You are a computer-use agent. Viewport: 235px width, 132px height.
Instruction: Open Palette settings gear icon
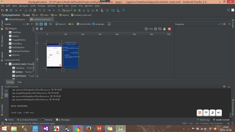click(28, 24)
